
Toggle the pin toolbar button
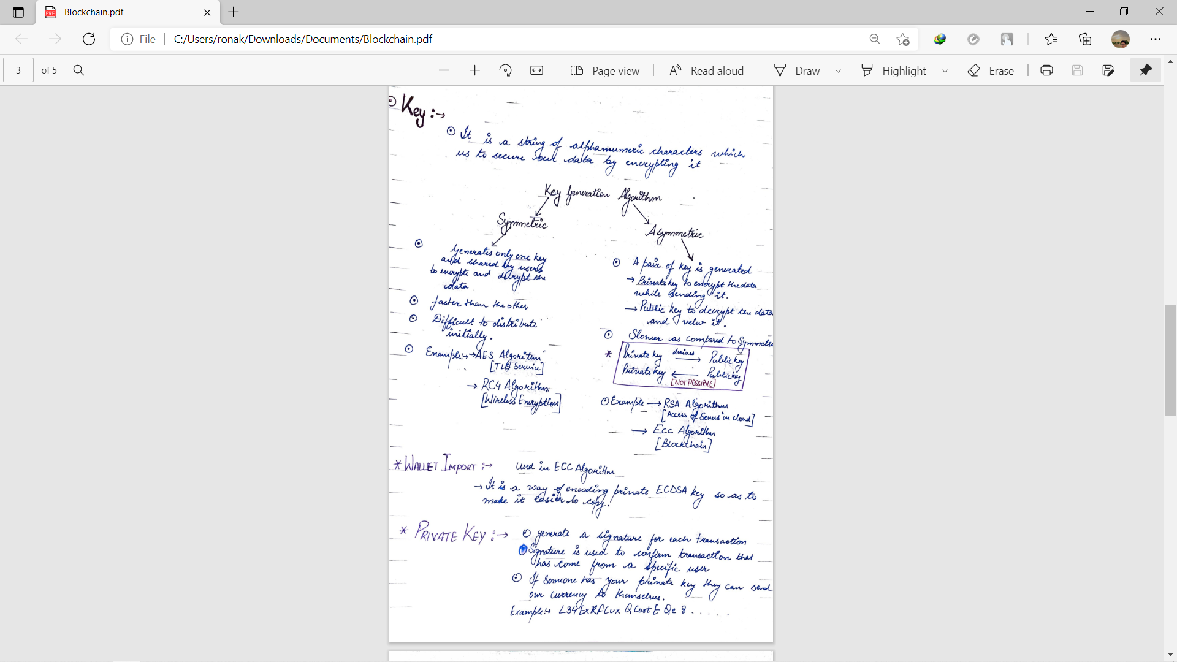(x=1145, y=70)
